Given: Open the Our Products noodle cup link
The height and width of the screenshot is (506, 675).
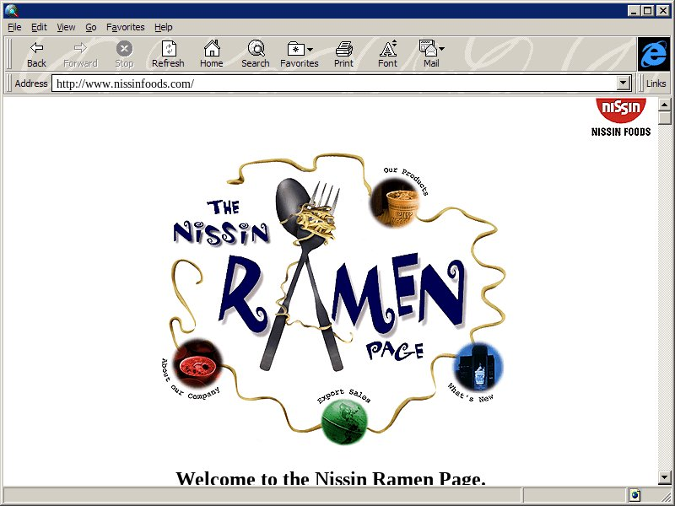Looking at the screenshot, I should point(395,202).
